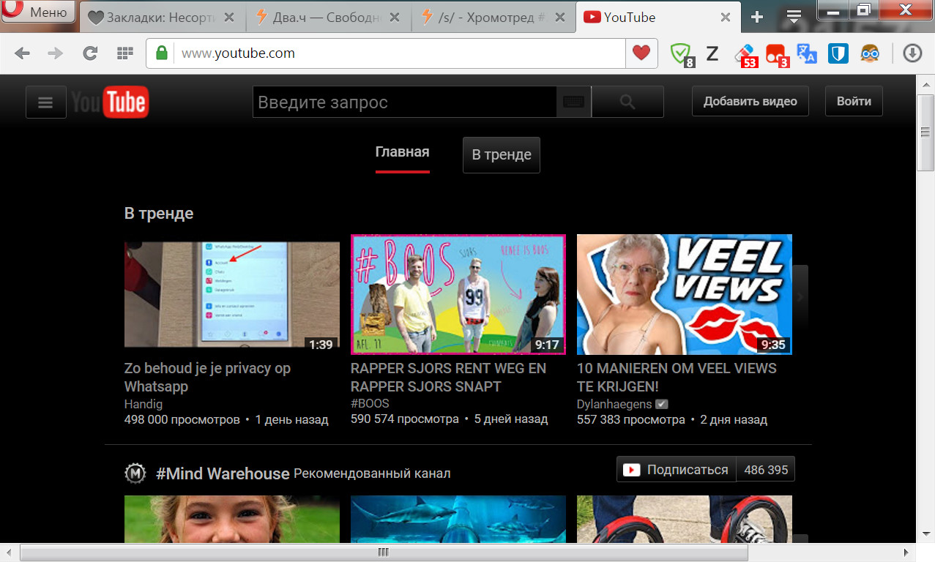Open the glasses face extension icon
This screenshot has height=562, width=935.
pyautogui.click(x=870, y=53)
